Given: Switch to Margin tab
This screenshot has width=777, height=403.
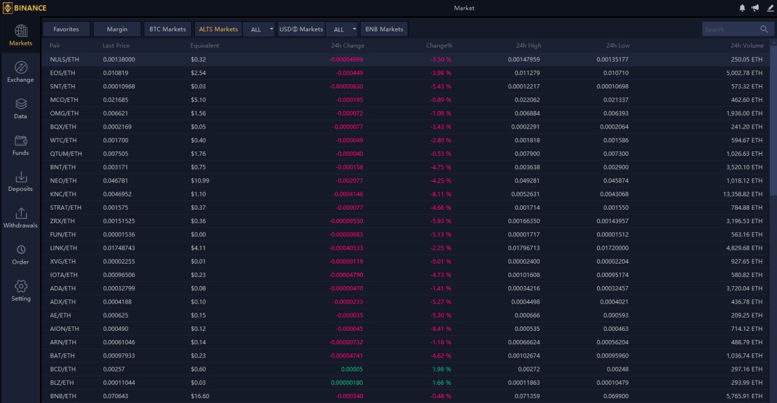Looking at the screenshot, I should coord(117,29).
